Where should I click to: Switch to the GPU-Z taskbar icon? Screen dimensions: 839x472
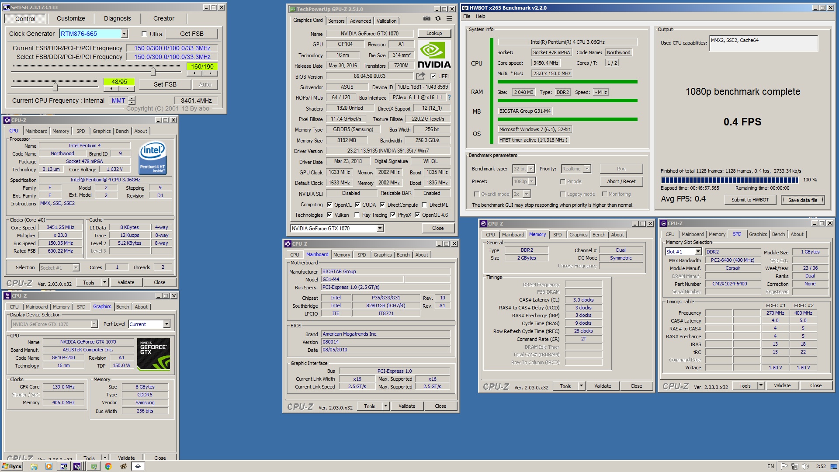coord(94,466)
